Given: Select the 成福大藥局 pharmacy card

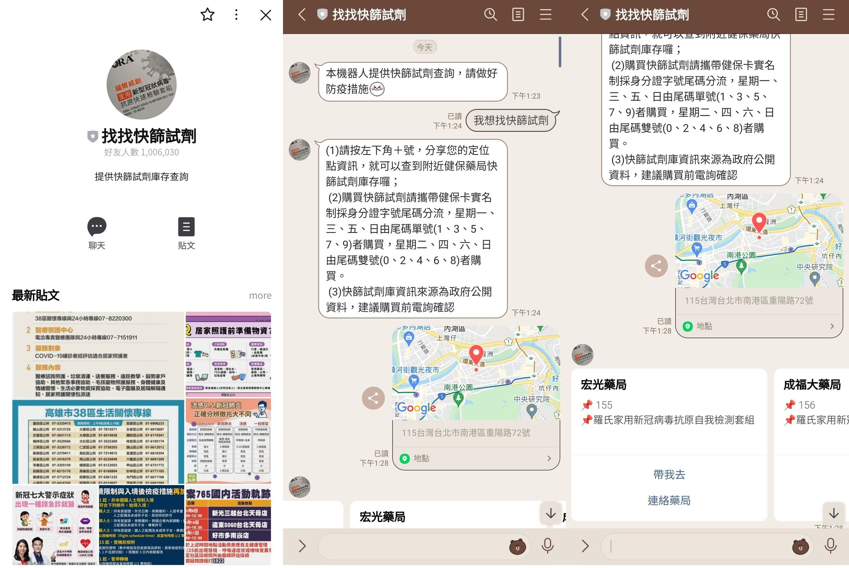Looking at the screenshot, I should (x=812, y=445).
